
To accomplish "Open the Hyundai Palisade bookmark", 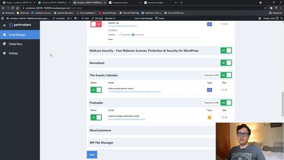I will [108, 13].
